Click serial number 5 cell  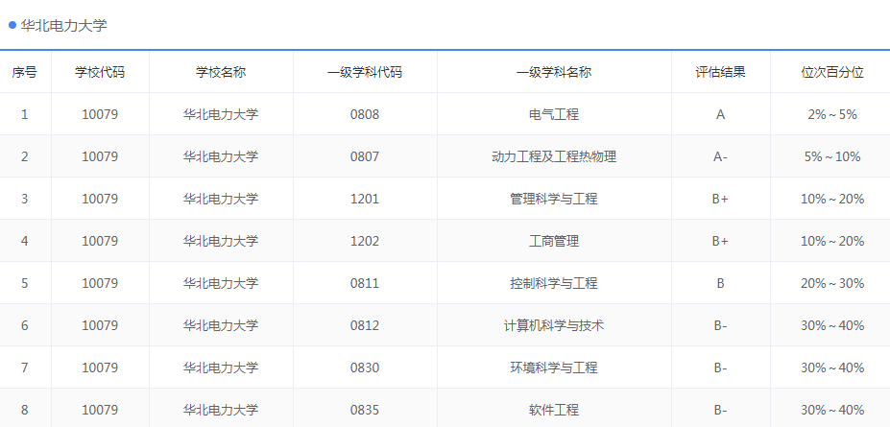click(x=24, y=283)
